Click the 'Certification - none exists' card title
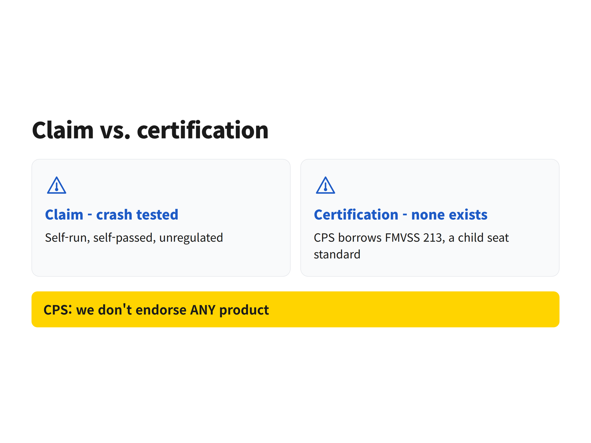 401,214
